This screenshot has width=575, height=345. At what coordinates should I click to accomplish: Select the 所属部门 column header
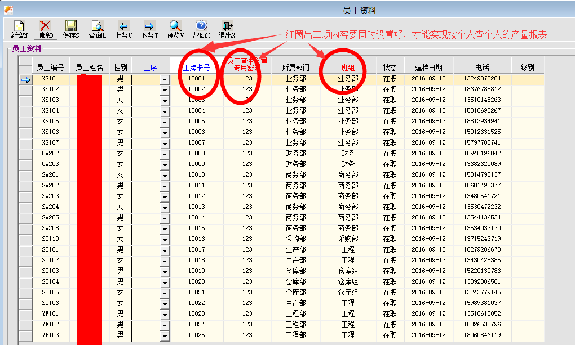click(x=295, y=68)
